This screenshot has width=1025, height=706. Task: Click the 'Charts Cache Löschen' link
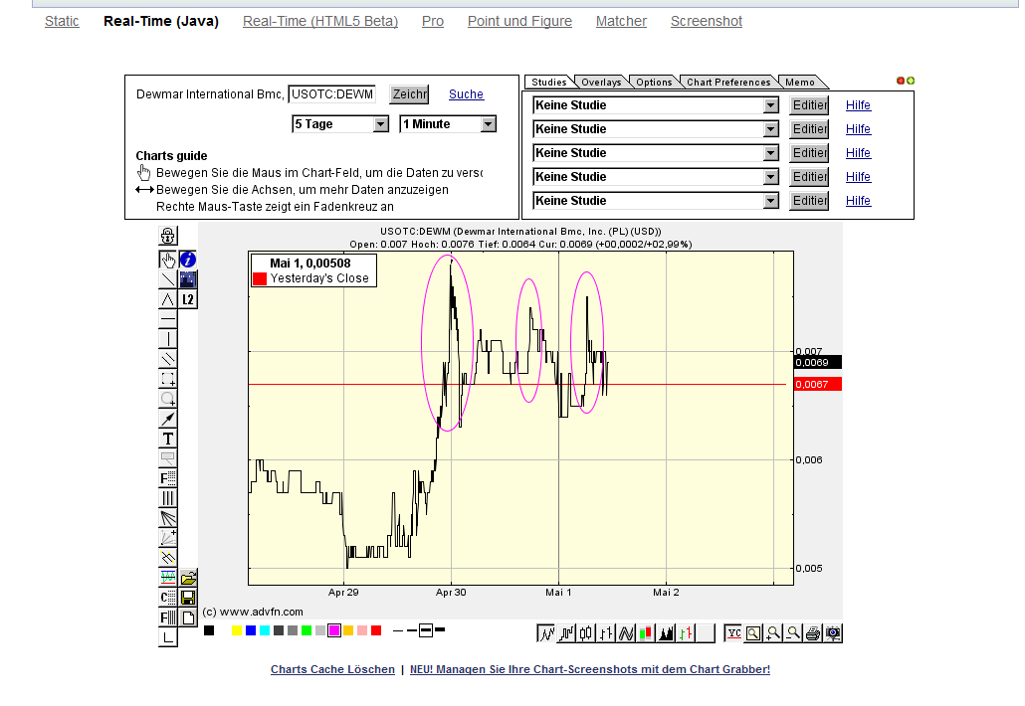pyautogui.click(x=332, y=669)
